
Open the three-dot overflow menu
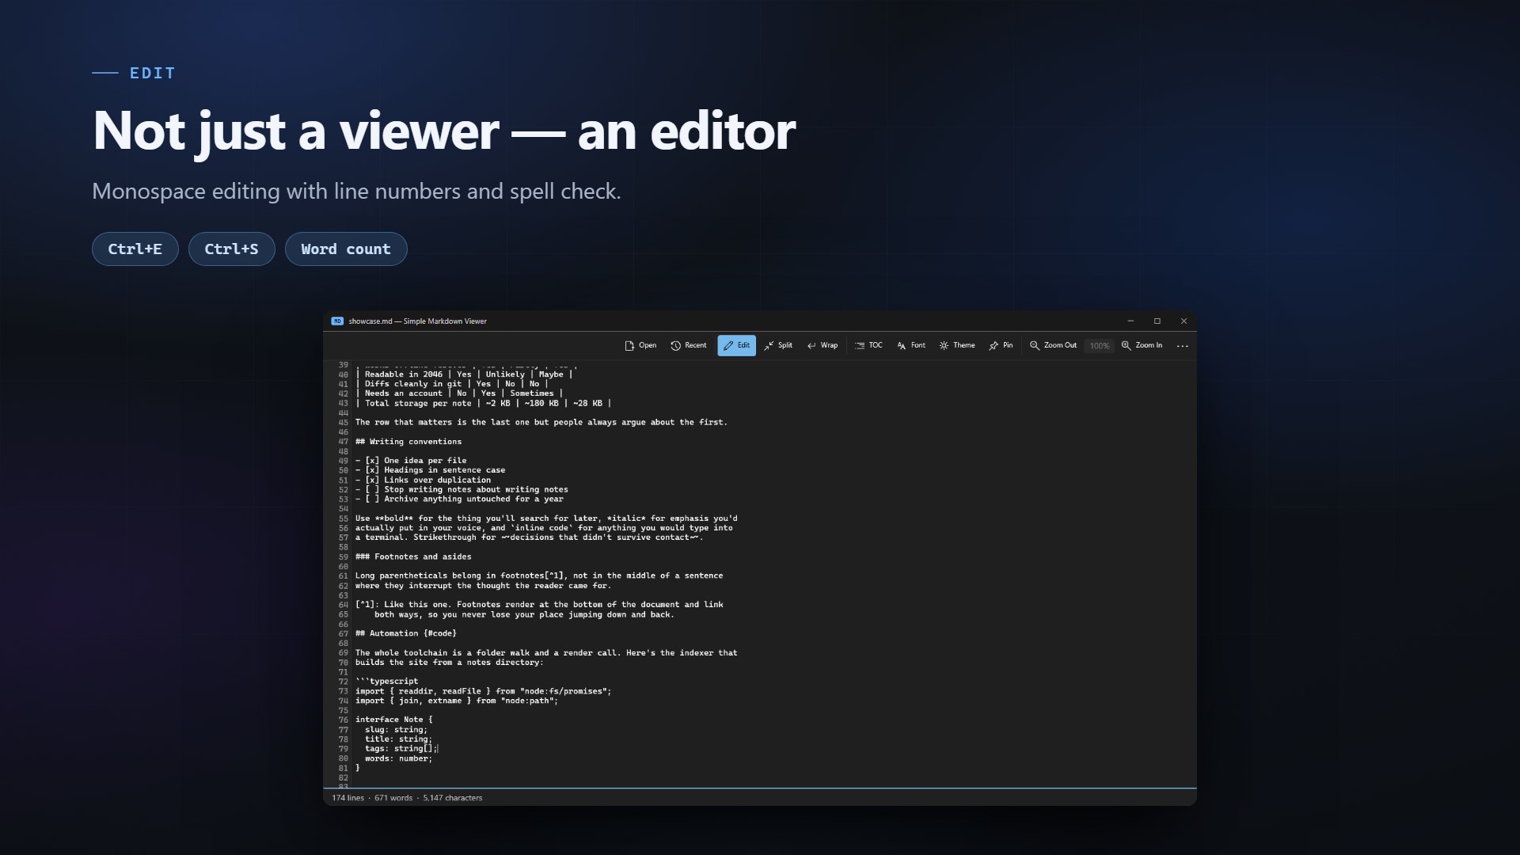[1183, 346]
